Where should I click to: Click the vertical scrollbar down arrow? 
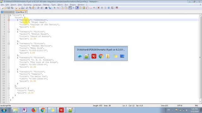pyautogui.click(x=200, y=102)
